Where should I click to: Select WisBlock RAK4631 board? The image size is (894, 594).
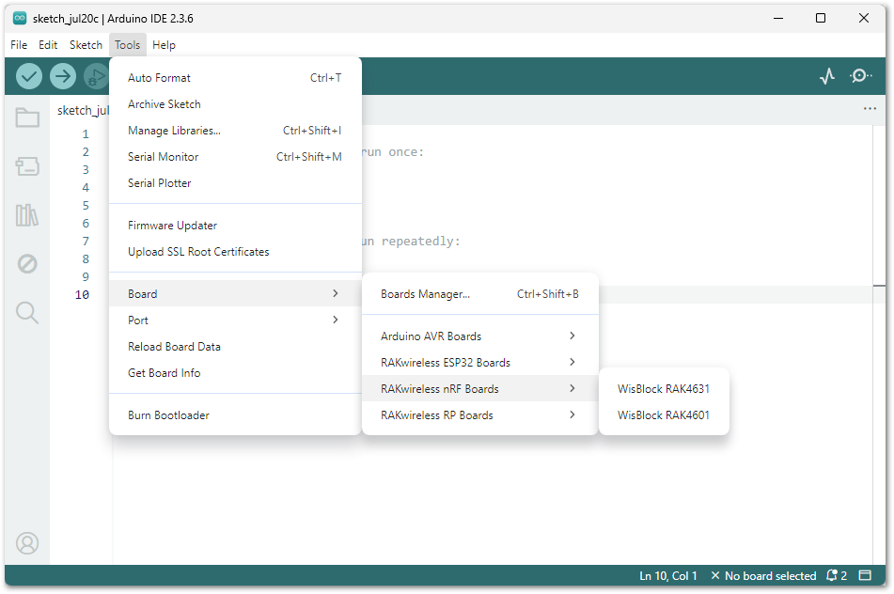pyautogui.click(x=663, y=389)
